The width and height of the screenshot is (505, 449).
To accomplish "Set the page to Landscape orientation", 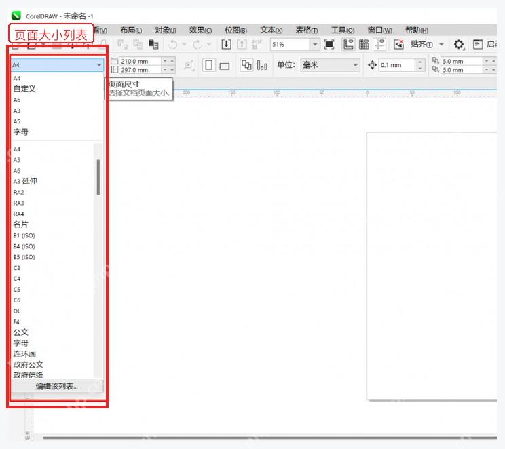I will [225, 66].
